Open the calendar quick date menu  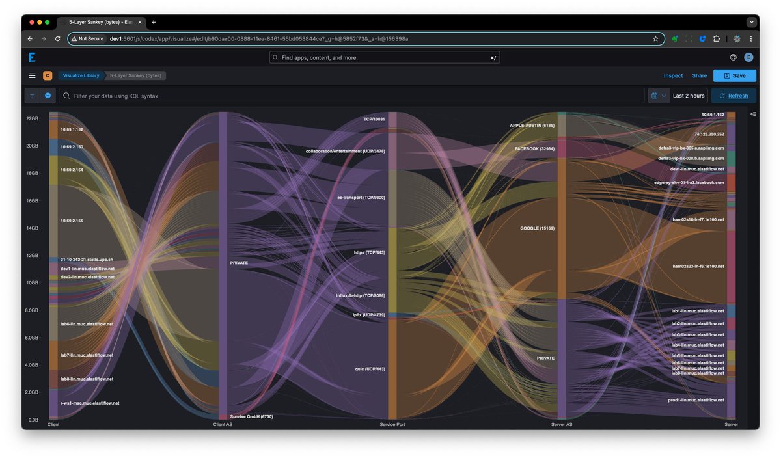[659, 96]
